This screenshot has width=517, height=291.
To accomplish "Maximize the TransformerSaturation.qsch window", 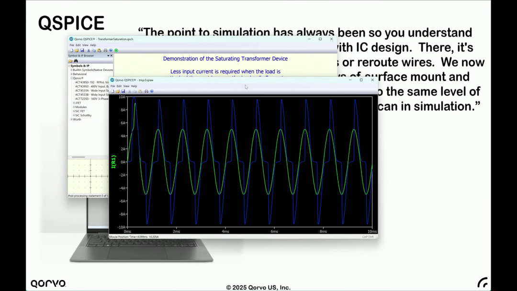I will point(320,39).
